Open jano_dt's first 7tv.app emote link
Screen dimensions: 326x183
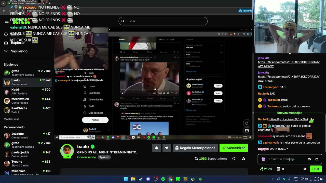(289, 64)
